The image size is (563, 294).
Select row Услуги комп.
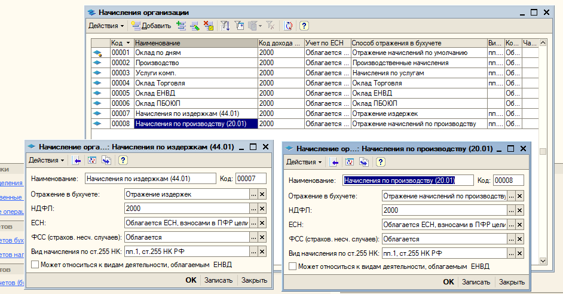315,73
